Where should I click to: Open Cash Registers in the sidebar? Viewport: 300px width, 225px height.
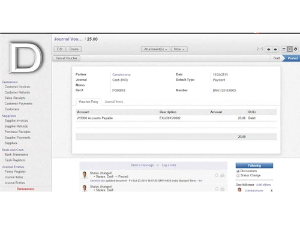click(x=15, y=160)
